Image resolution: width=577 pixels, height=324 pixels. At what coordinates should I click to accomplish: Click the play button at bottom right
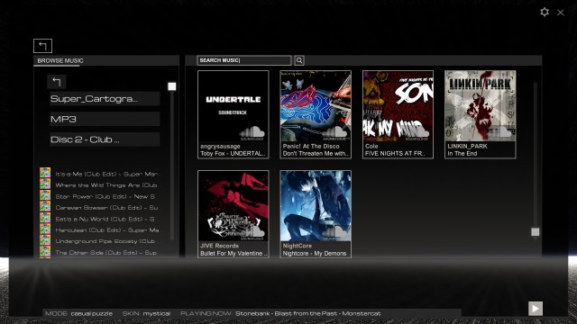(x=536, y=309)
